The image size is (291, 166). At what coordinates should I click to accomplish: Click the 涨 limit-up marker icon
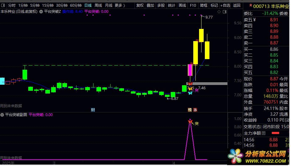(x=195, y=110)
